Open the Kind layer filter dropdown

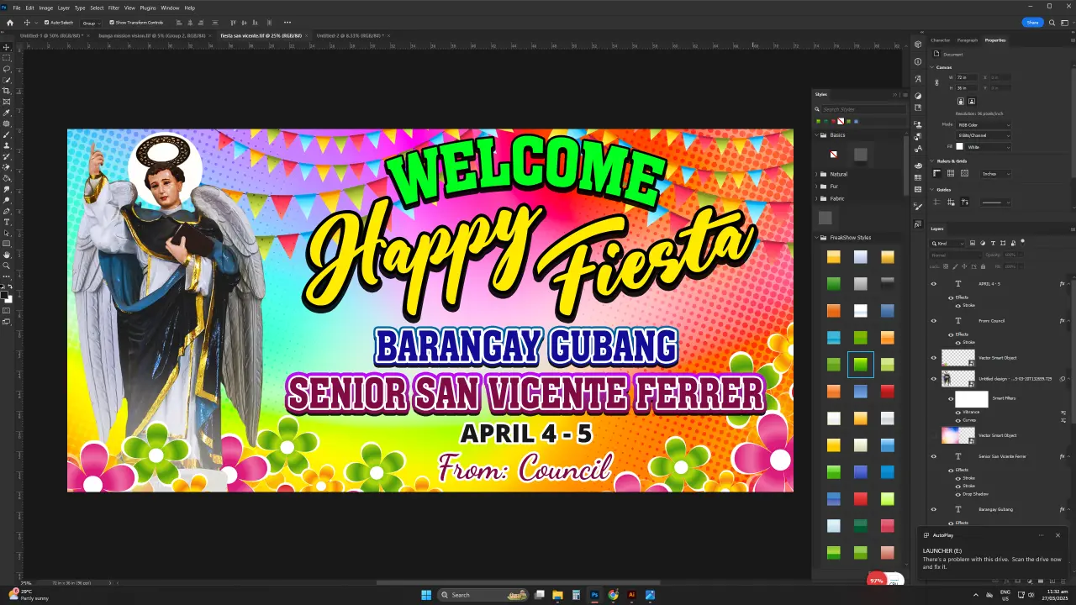click(947, 244)
